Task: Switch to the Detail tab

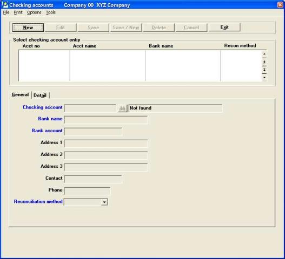Action: [x=40, y=95]
